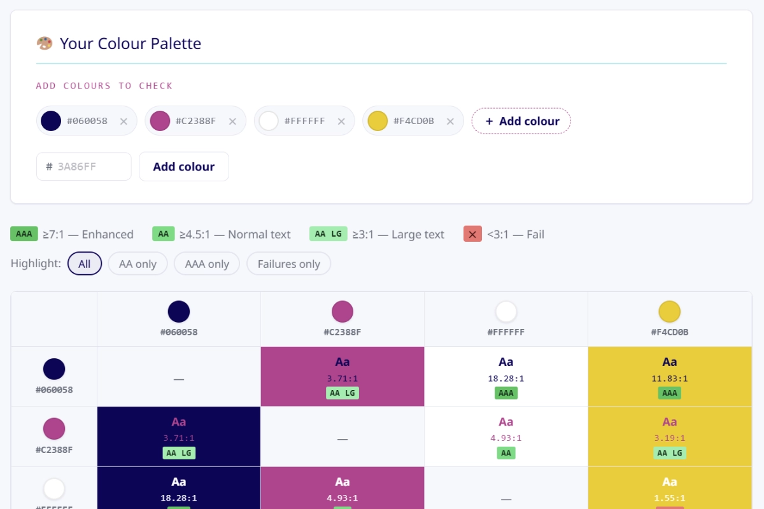Image resolution: width=764 pixels, height=509 pixels.
Task: Click the palette emoji icon in heading
Action: point(45,43)
